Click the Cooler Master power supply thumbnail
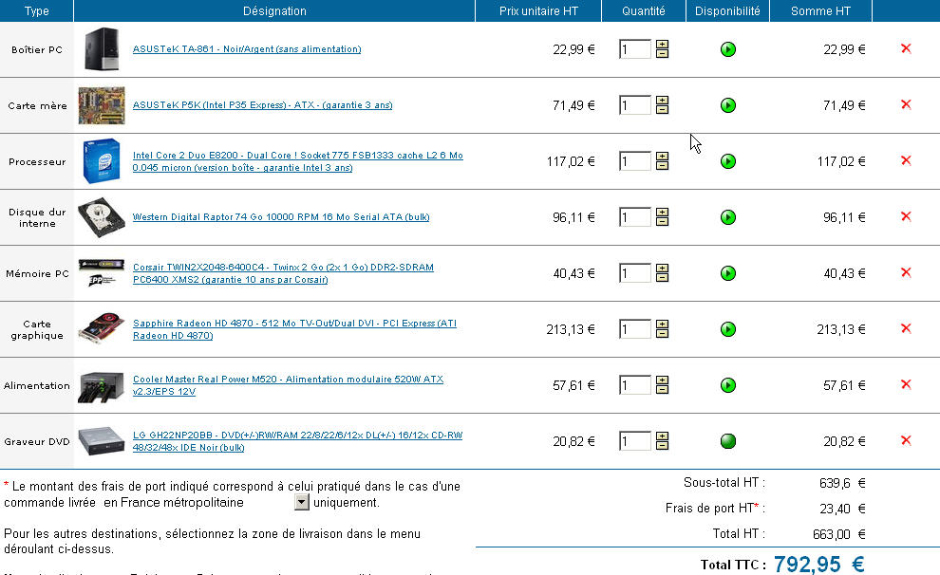 (x=102, y=386)
